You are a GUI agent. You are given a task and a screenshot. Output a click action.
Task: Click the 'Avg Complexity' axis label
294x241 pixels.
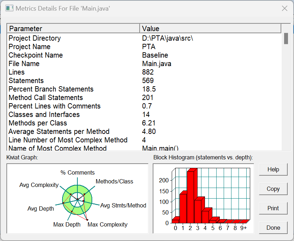click(x=39, y=185)
